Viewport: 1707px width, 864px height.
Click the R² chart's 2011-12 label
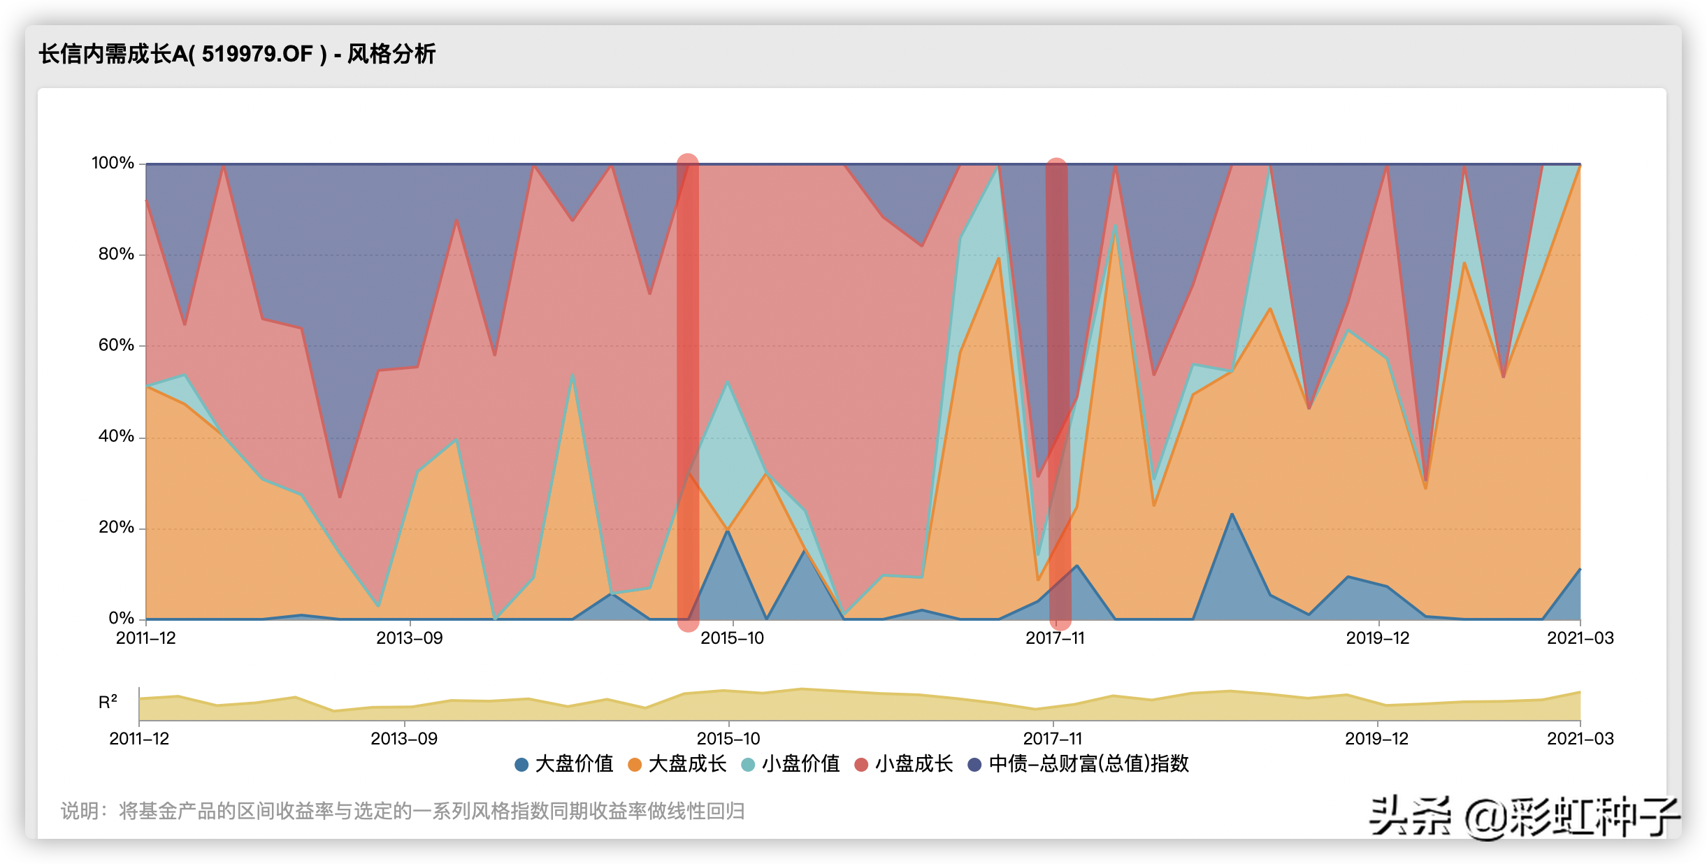pos(139,739)
